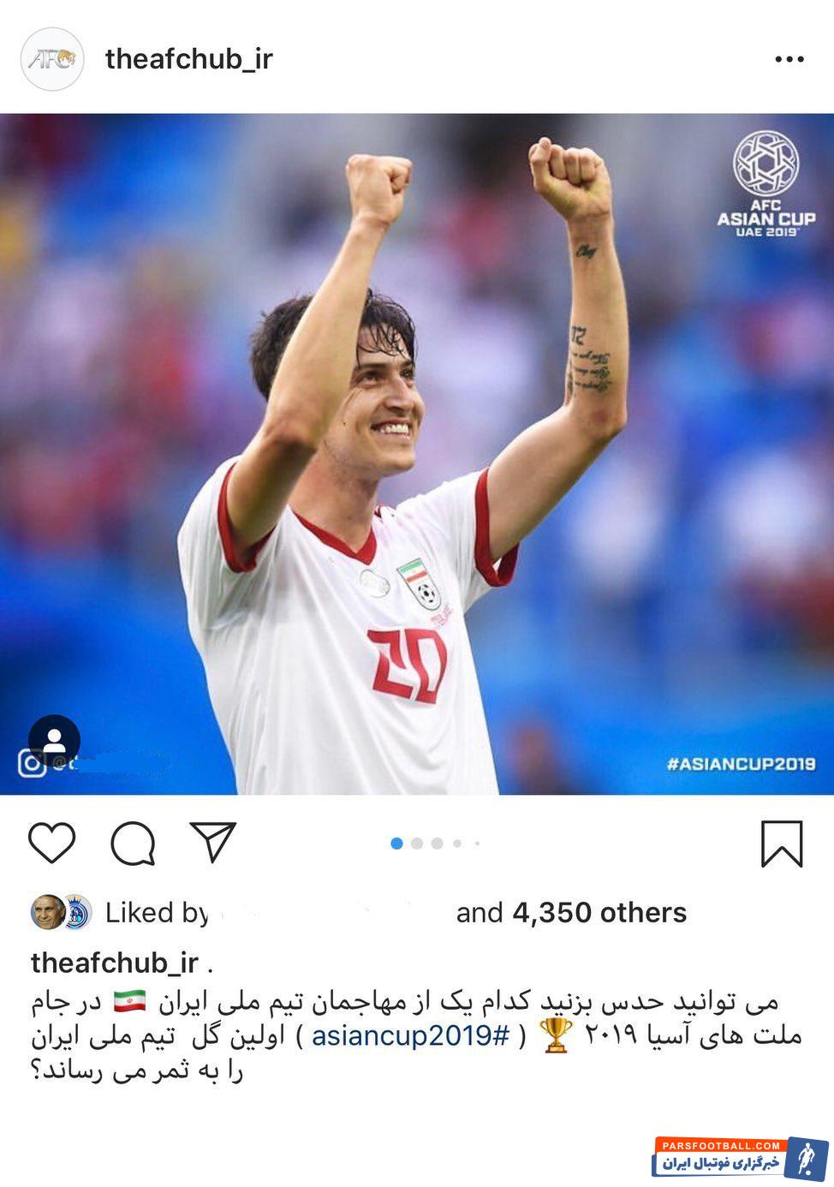834x1187 pixels.
Task: Open theafchub_ir profile picture
Action: click(52, 59)
